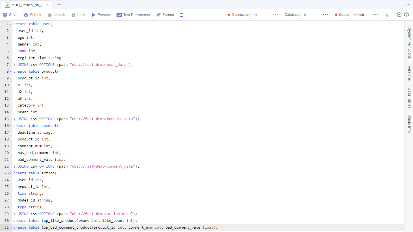Collapse the create table user block at line 1
The image size is (413, 232).
(11, 24)
